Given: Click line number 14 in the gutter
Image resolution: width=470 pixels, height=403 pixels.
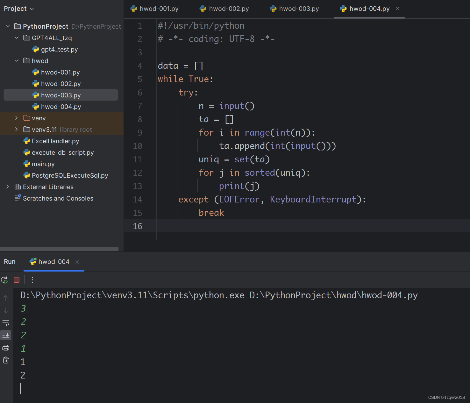Looking at the screenshot, I should [x=138, y=199].
